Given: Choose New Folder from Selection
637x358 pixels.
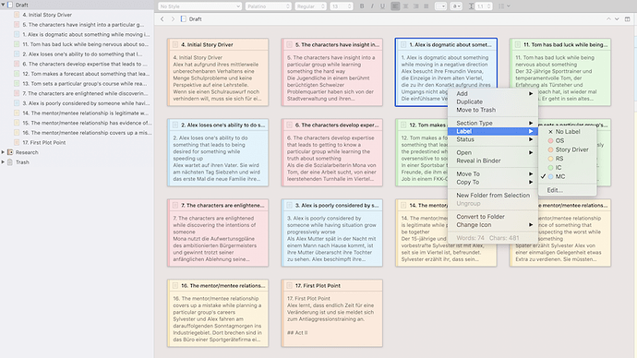Looking at the screenshot, I should click(492, 196).
